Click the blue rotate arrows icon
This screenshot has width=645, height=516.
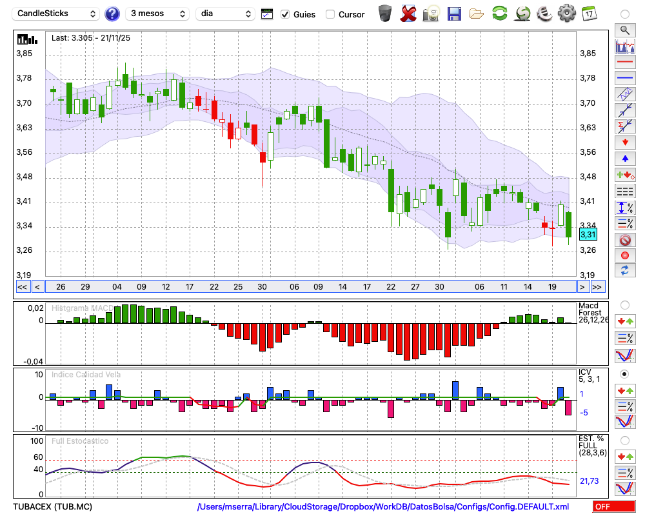pyautogui.click(x=625, y=271)
